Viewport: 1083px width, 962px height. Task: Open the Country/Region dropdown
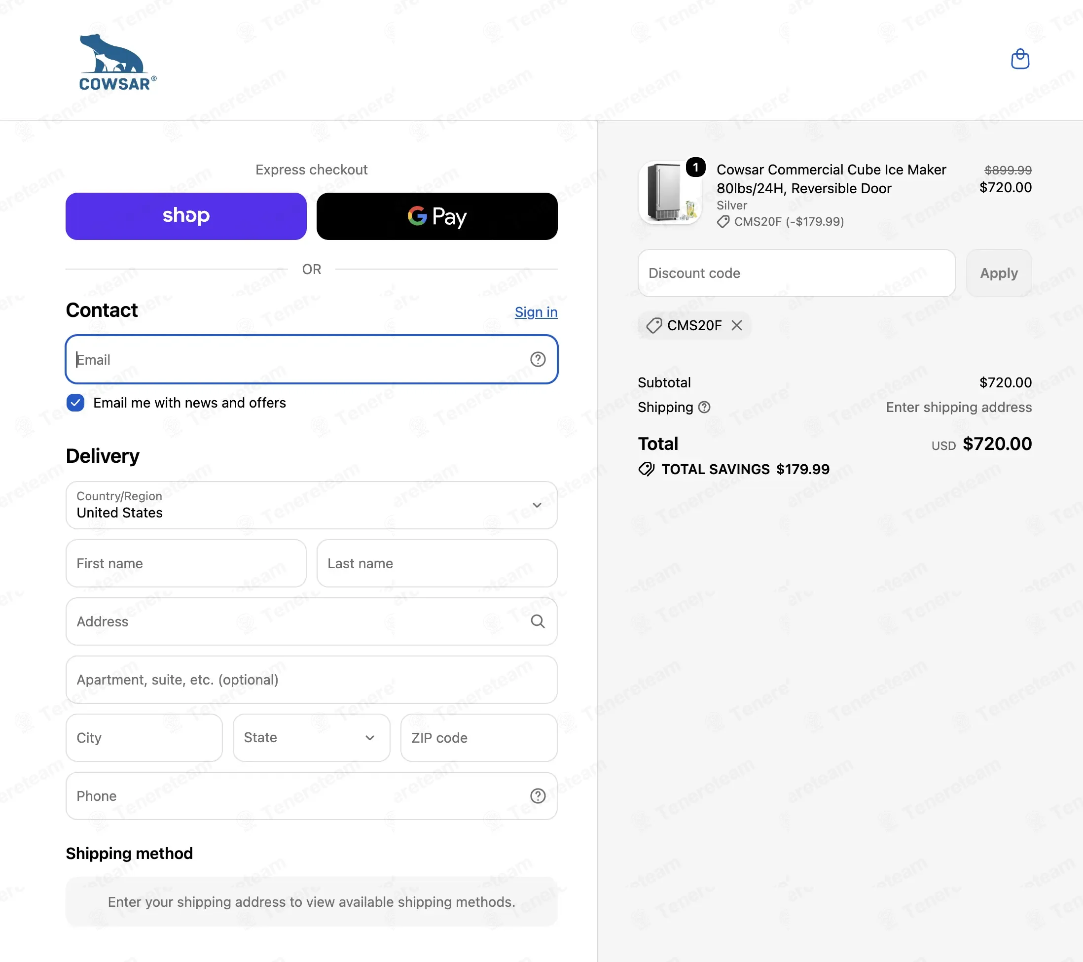pos(312,505)
